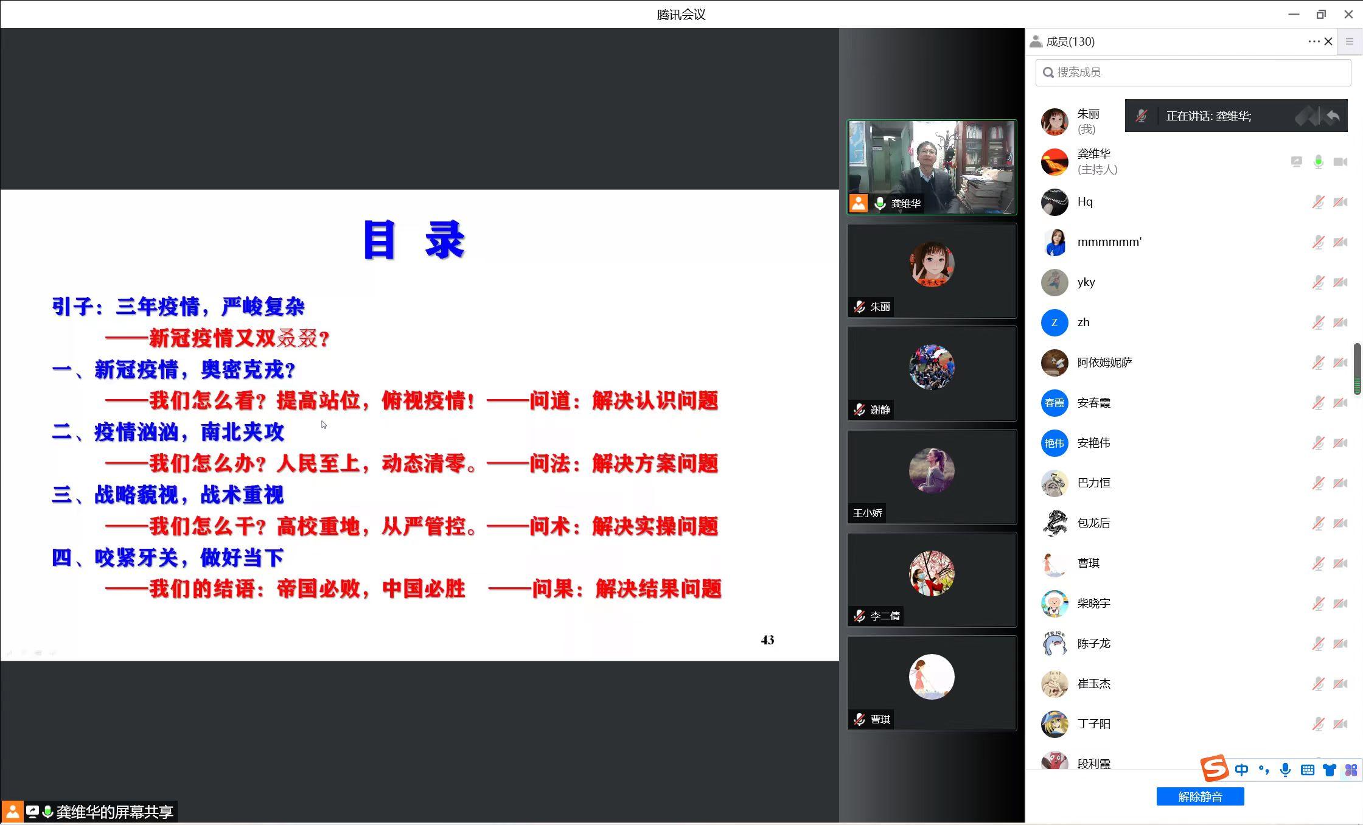Click Sogou voice input microphone icon
The image size is (1363, 825).
click(x=1285, y=770)
